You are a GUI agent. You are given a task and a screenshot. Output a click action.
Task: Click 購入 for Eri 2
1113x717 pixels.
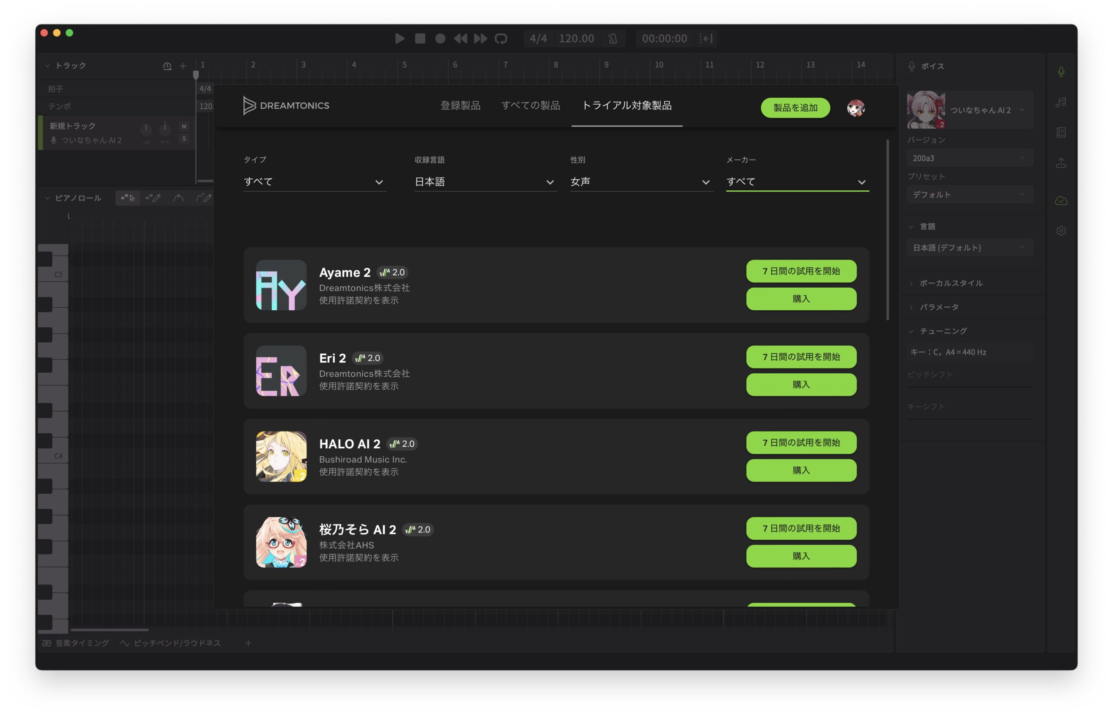tap(801, 385)
